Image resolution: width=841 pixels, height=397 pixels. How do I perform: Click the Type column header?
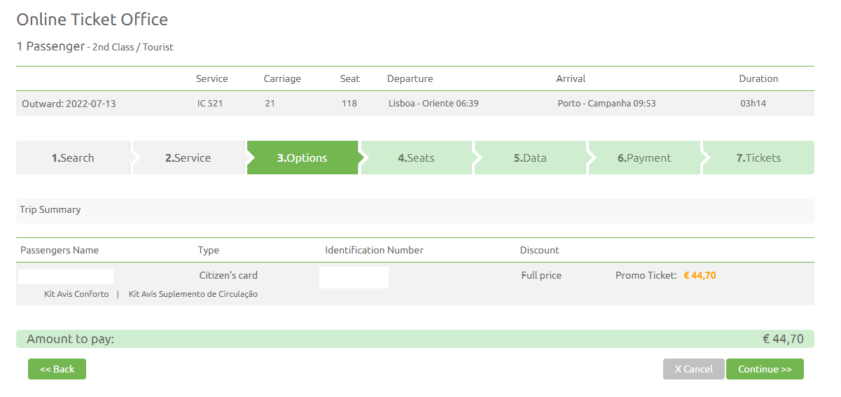coord(209,250)
